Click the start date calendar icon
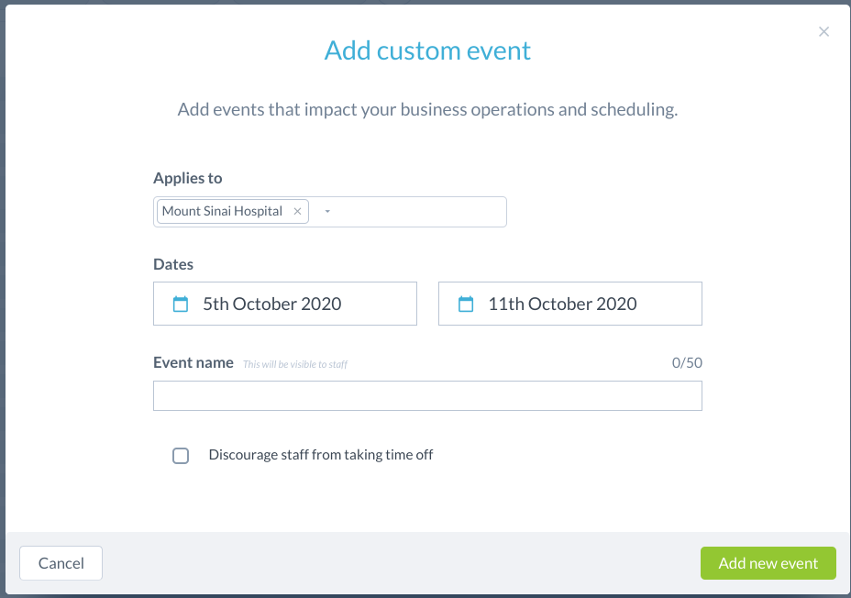The width and height of the screenshot is (851, 598). click(x=181, y=304)
